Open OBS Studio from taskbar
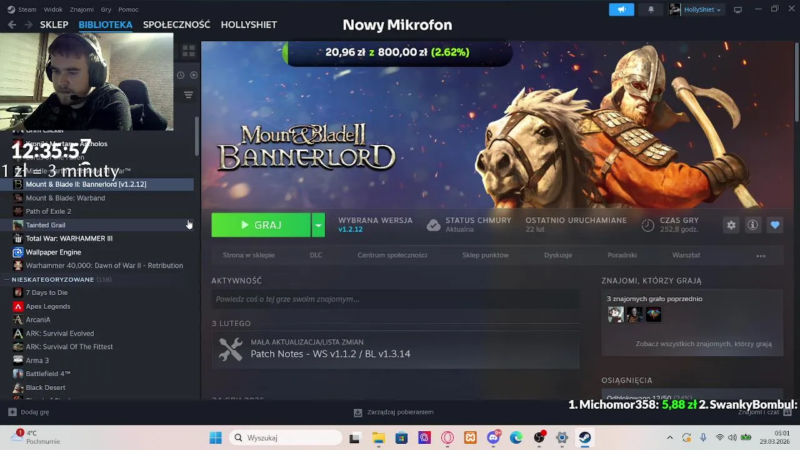This screenshot has width=800, height=450. [539, 437]
